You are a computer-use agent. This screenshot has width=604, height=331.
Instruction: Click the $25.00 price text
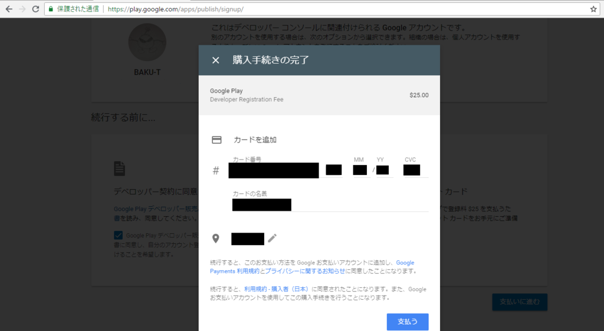[x=419, y=95]
